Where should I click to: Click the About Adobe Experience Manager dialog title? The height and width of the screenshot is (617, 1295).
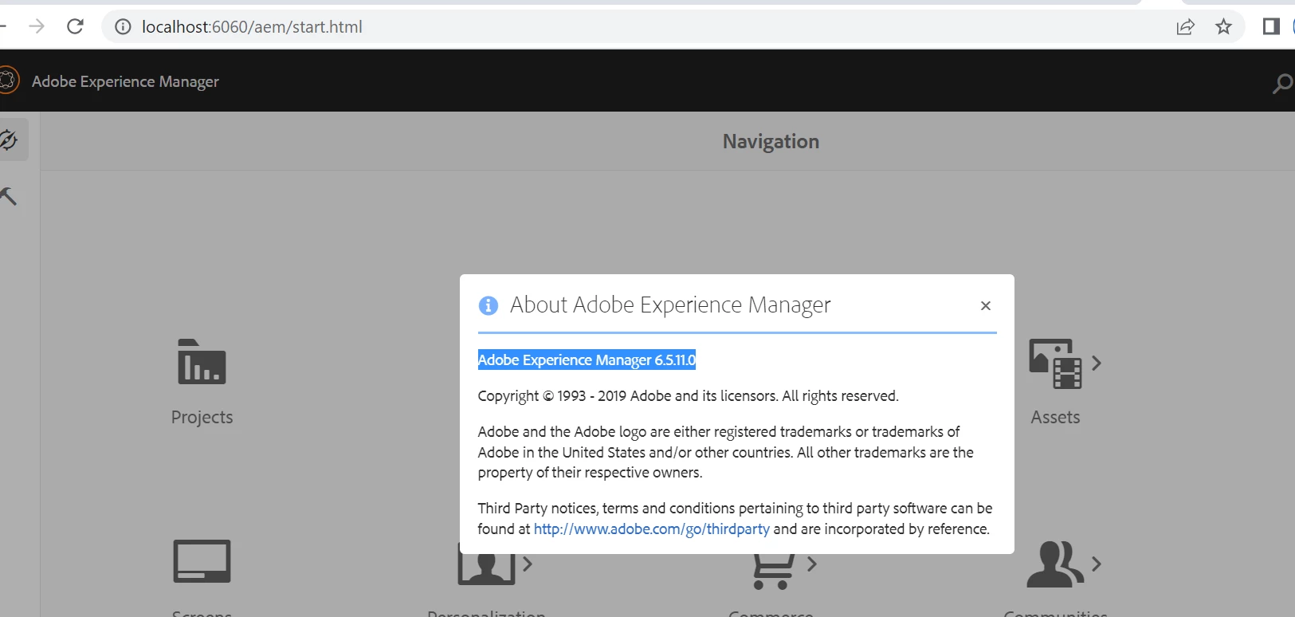670,305
